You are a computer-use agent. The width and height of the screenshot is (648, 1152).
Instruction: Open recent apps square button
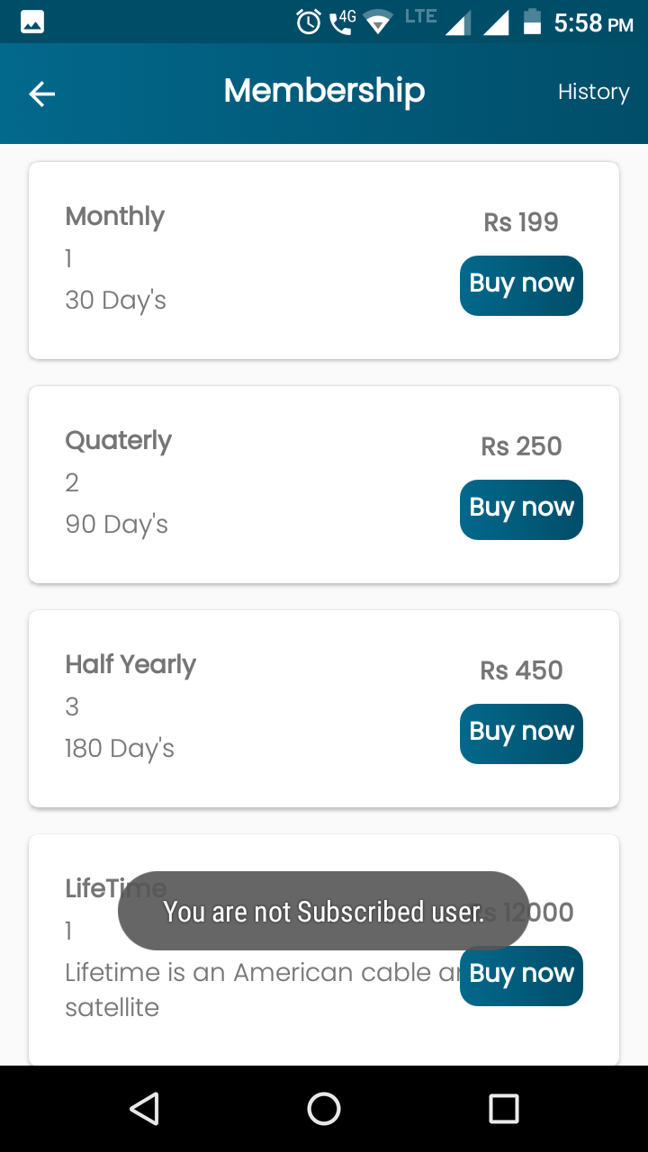tap(503, 1109)
